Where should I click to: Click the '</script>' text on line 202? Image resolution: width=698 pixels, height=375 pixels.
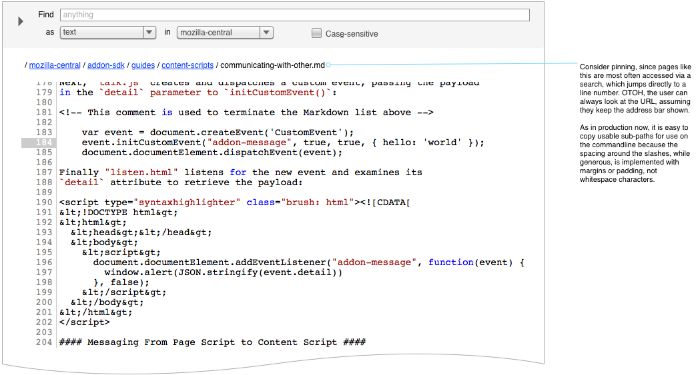pos(85,322)
